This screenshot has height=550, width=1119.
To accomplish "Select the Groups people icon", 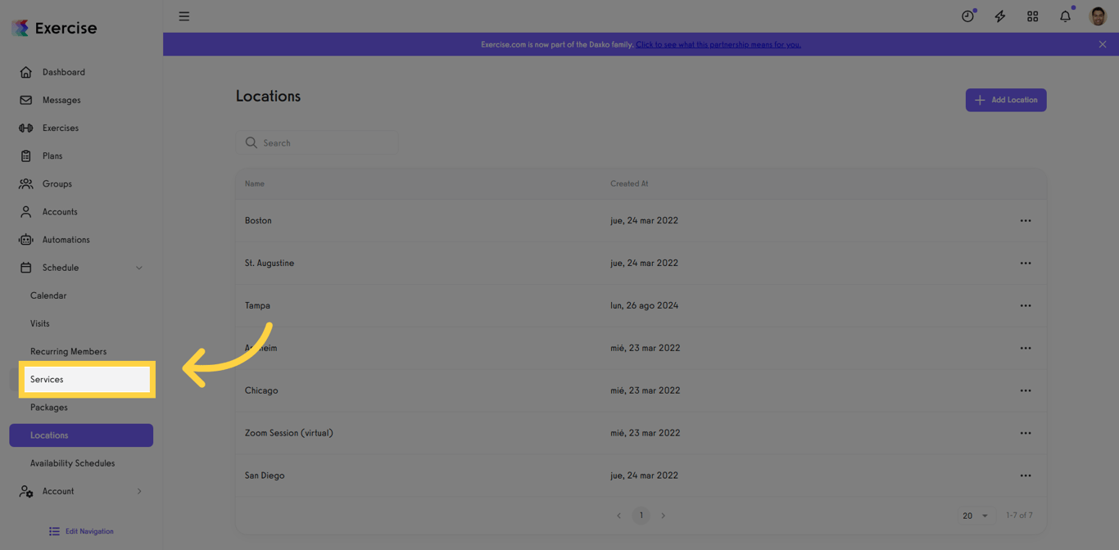I will (x=26, y=183).
